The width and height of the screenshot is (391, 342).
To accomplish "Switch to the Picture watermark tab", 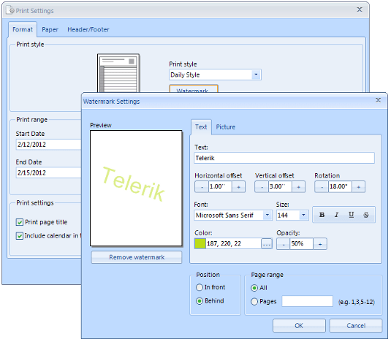I will coord(225,127).
